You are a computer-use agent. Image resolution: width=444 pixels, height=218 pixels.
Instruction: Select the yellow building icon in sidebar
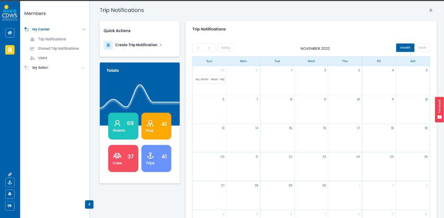pos(10,50)
